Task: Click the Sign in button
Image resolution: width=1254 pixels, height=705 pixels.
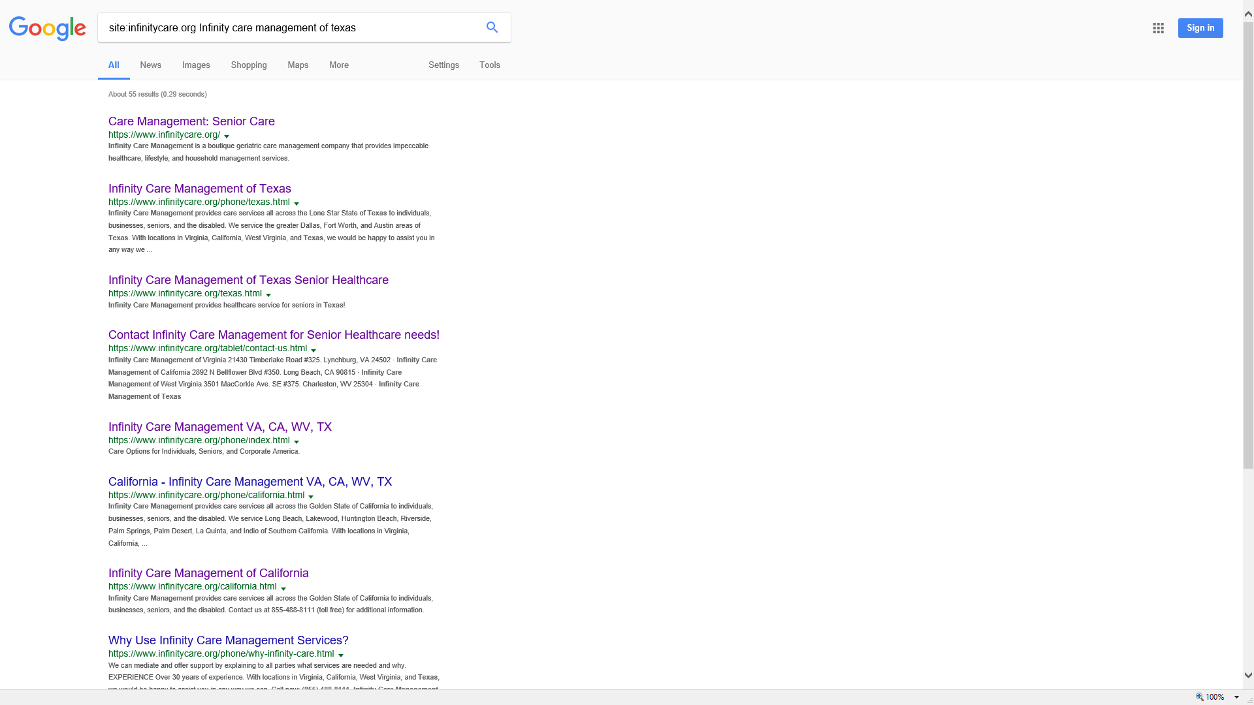Action: tap(1200, 27)
